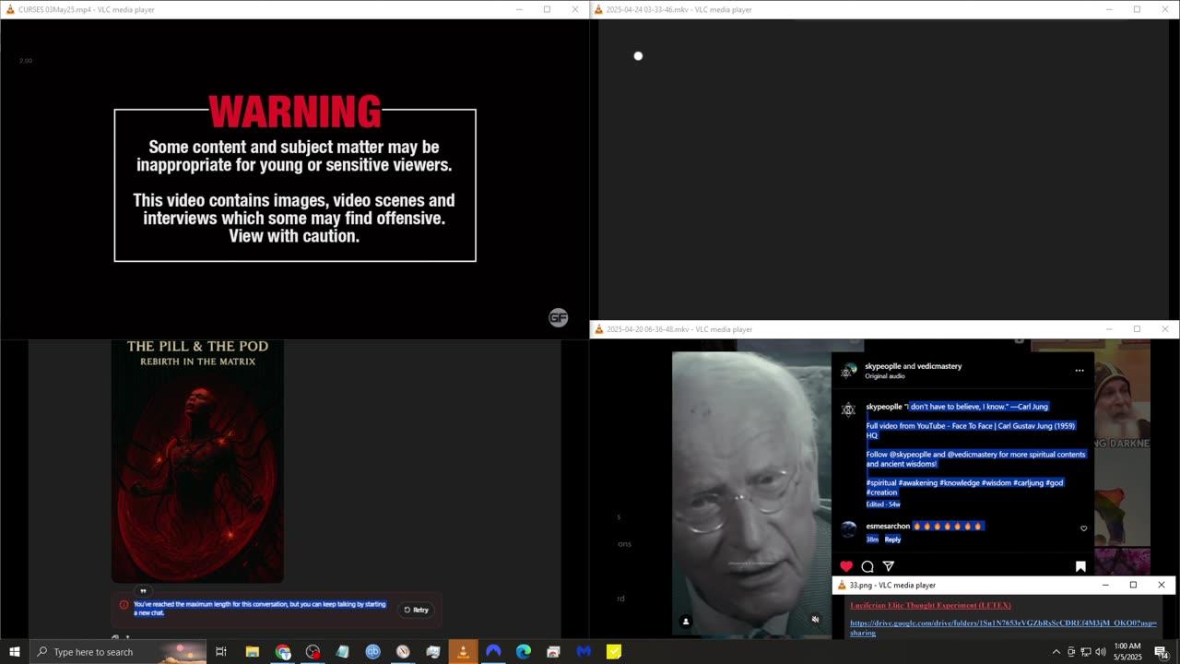Click the #carljung hashtag
1180x664 pixels.
tap(1027, 482)
